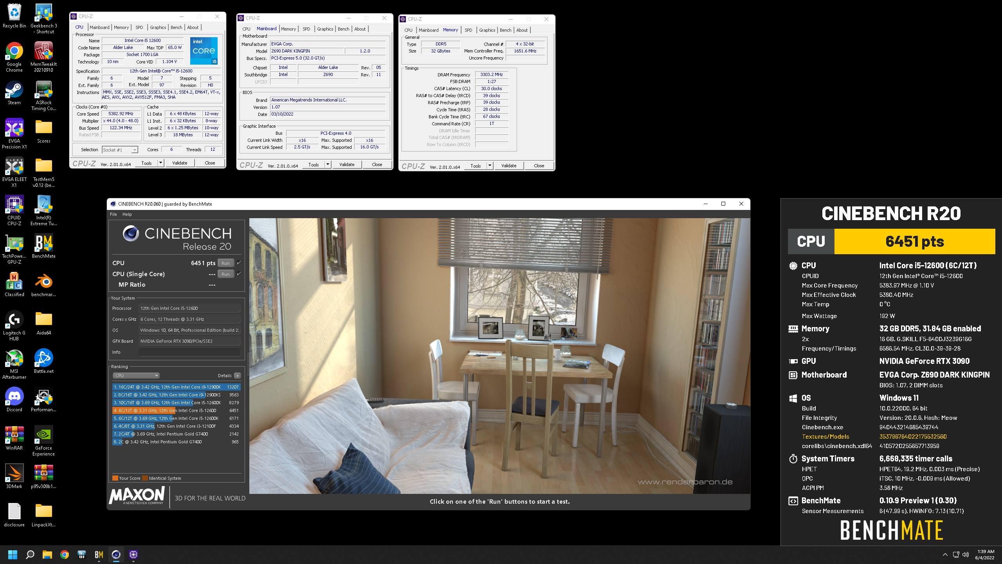Click the volume icon in system tray
This screenshot has width=1002, height=564.
[966, 555]
